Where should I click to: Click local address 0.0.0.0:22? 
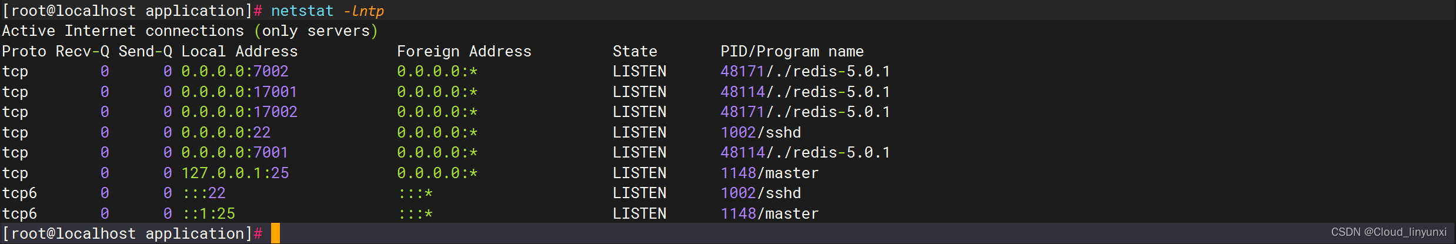point(226,132)
